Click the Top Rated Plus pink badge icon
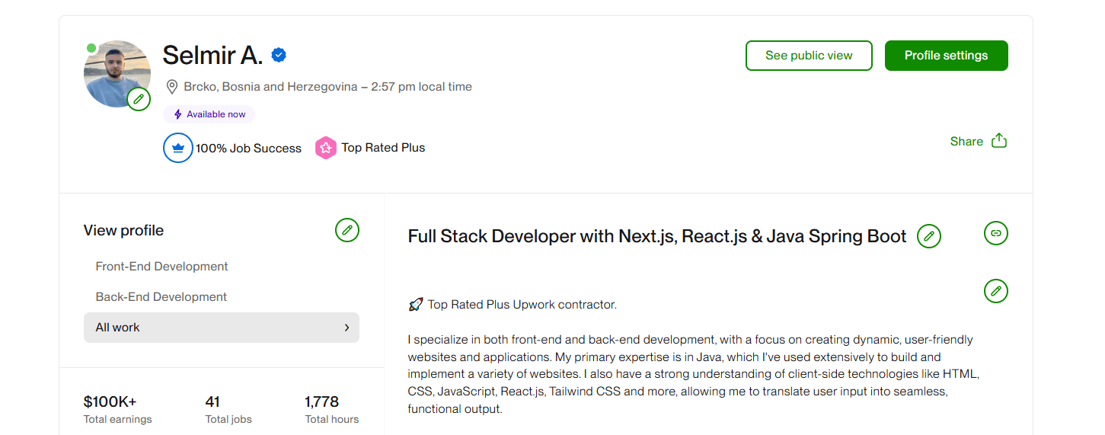 click(326, 148)
